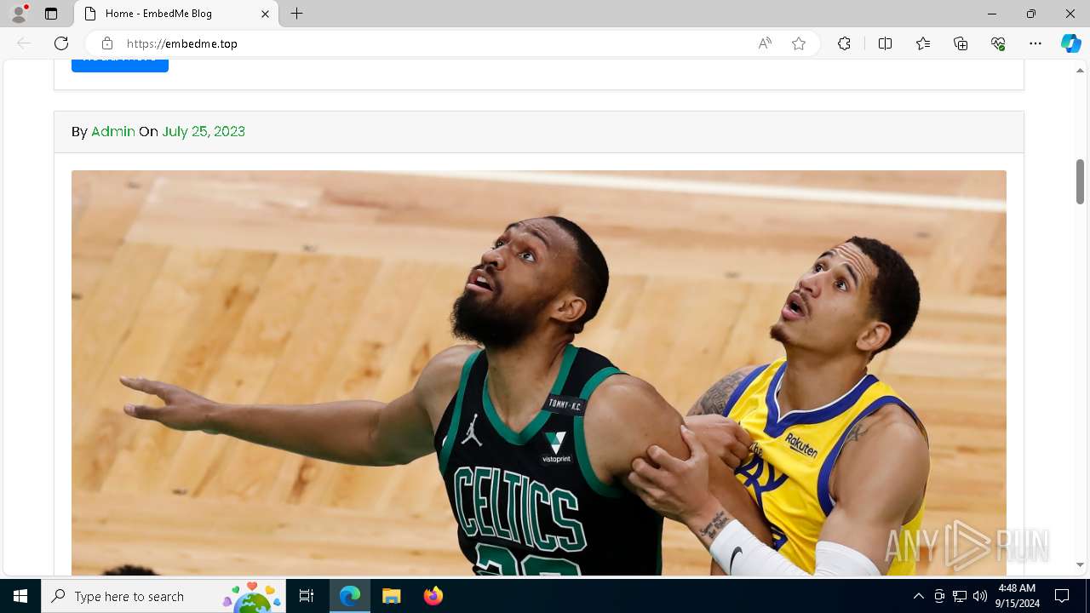Open the browser profile icon

tap(19, 14)
